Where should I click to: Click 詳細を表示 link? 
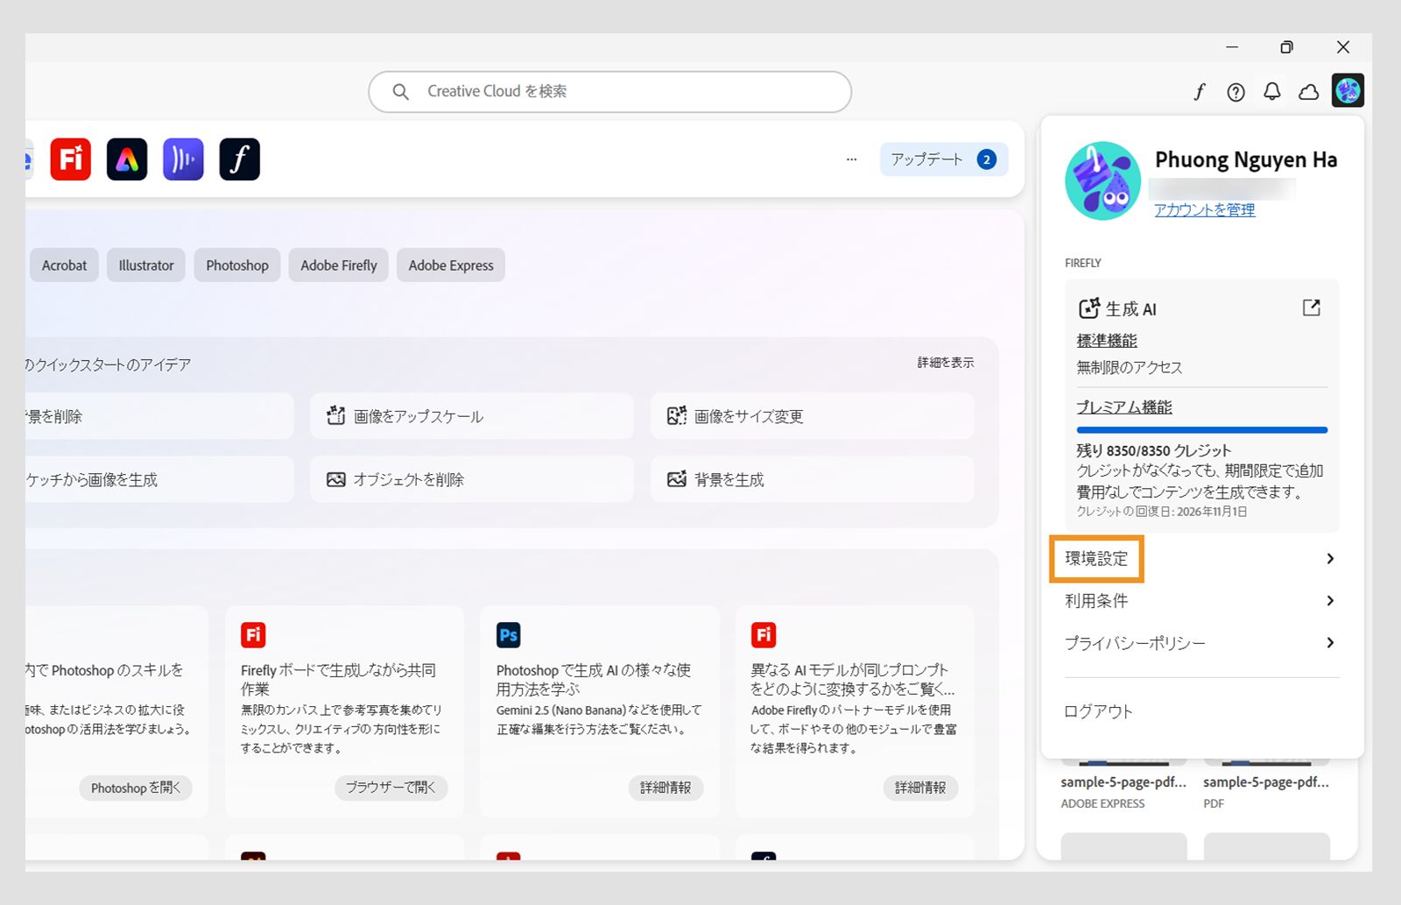[945, 363]
